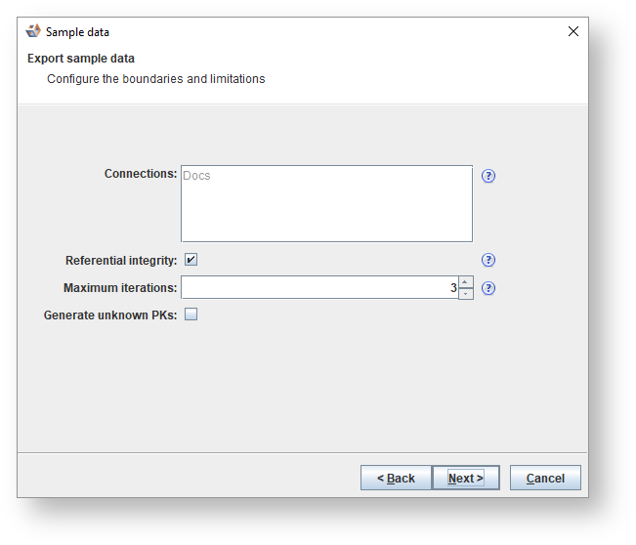The height and width of the screenshot is (545, 636).
Task: Click the Connections label text
Action: [x=141, y=174]
